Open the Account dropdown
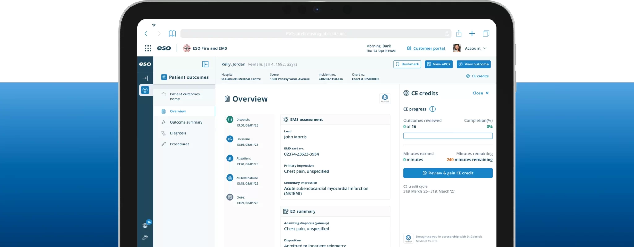Screen dimensions: 634x247 click(x=475, y=48)
